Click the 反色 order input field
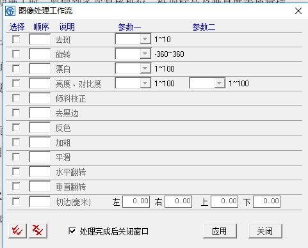The image size is (308, 248). click(40, 128)
